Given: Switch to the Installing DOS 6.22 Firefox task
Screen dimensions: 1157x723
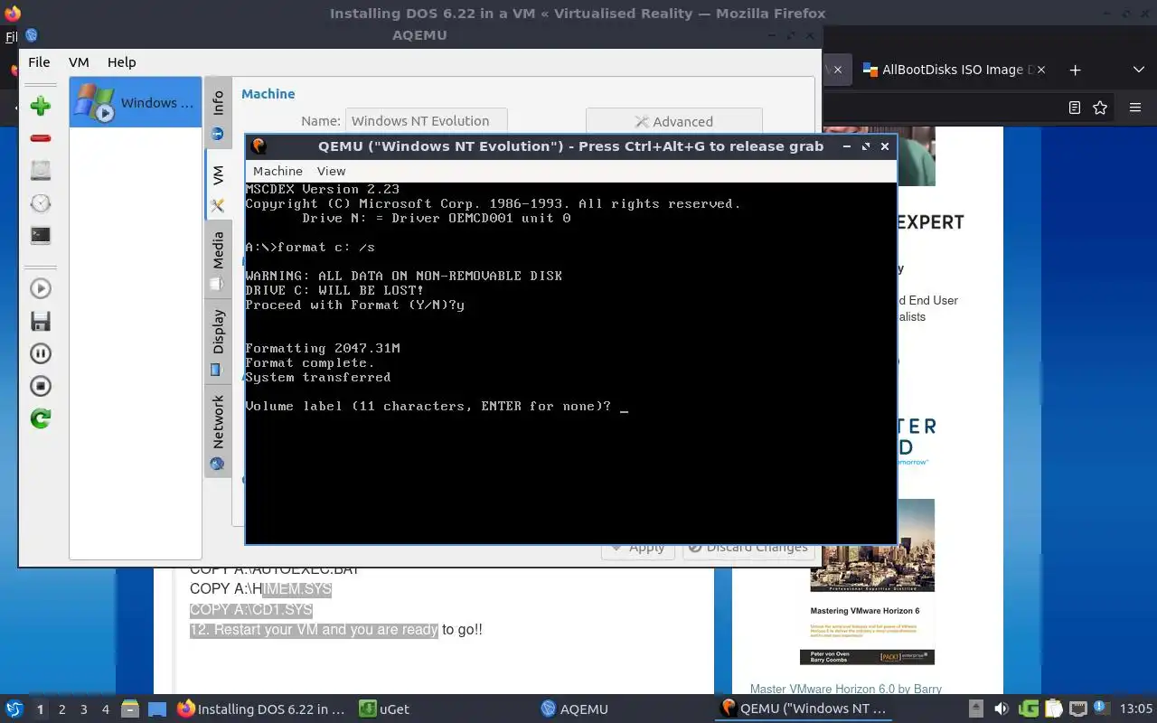Looking at the screenshot, I should [x=262, y=709].
